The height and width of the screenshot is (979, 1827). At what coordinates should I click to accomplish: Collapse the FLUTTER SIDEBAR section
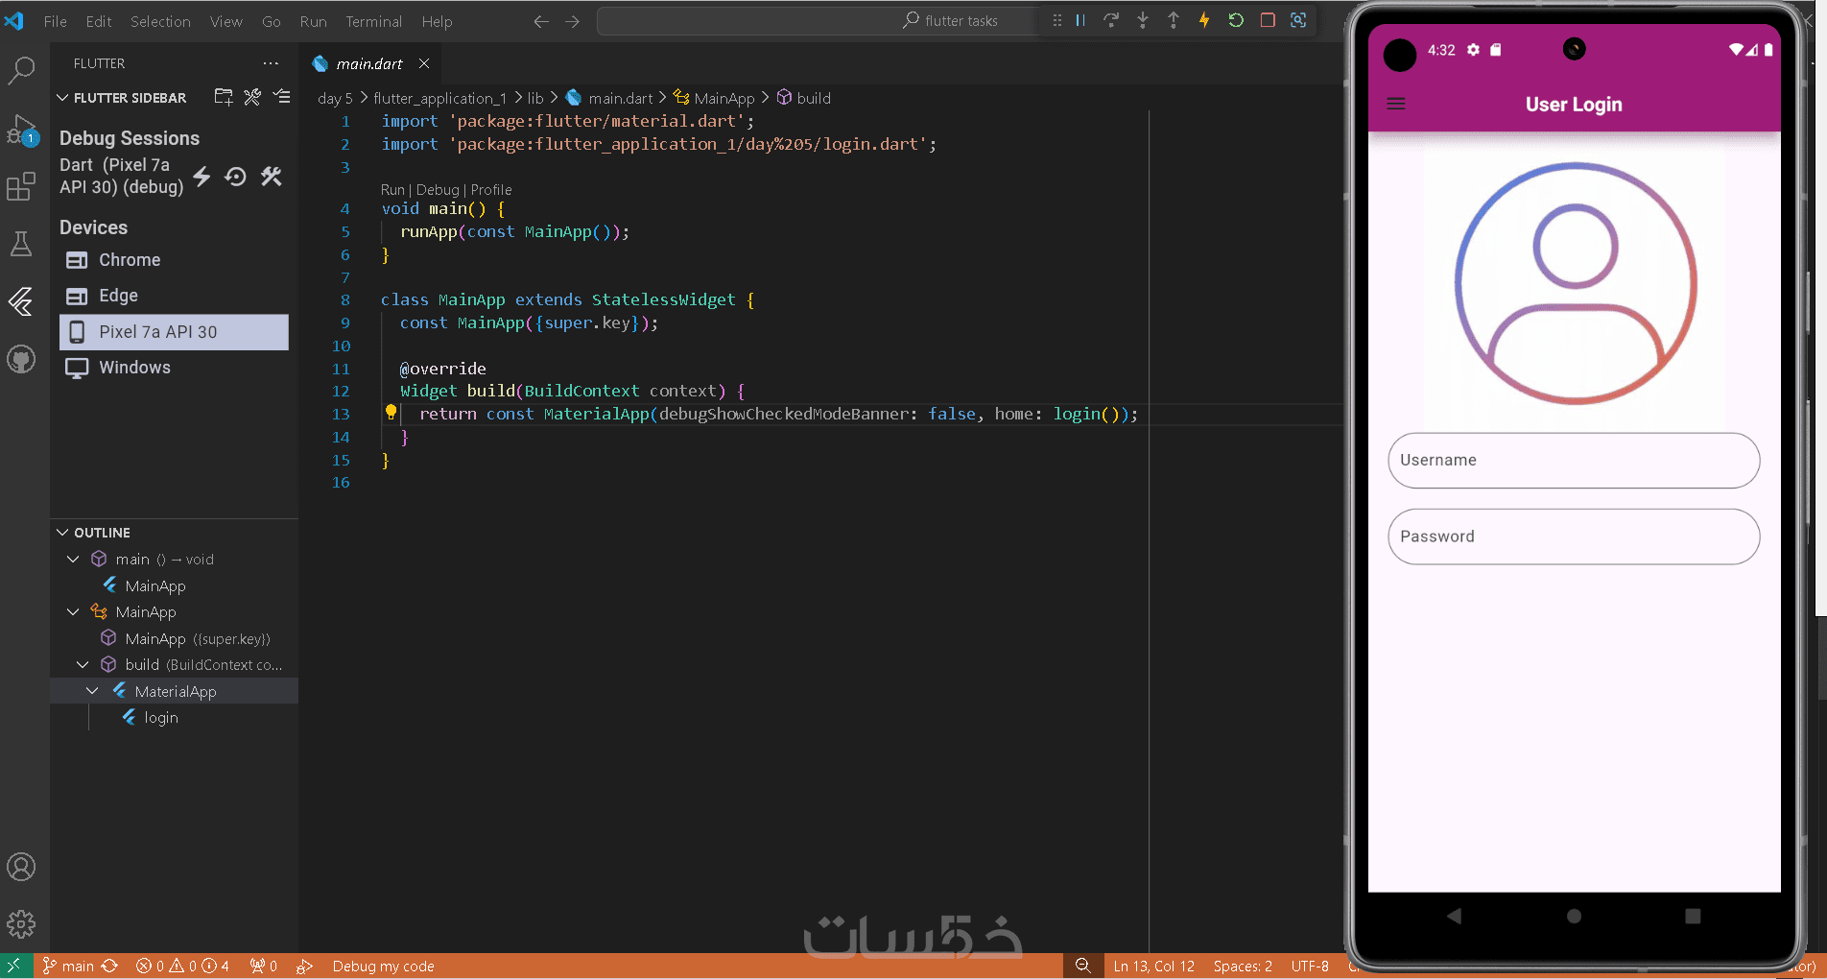62,98
